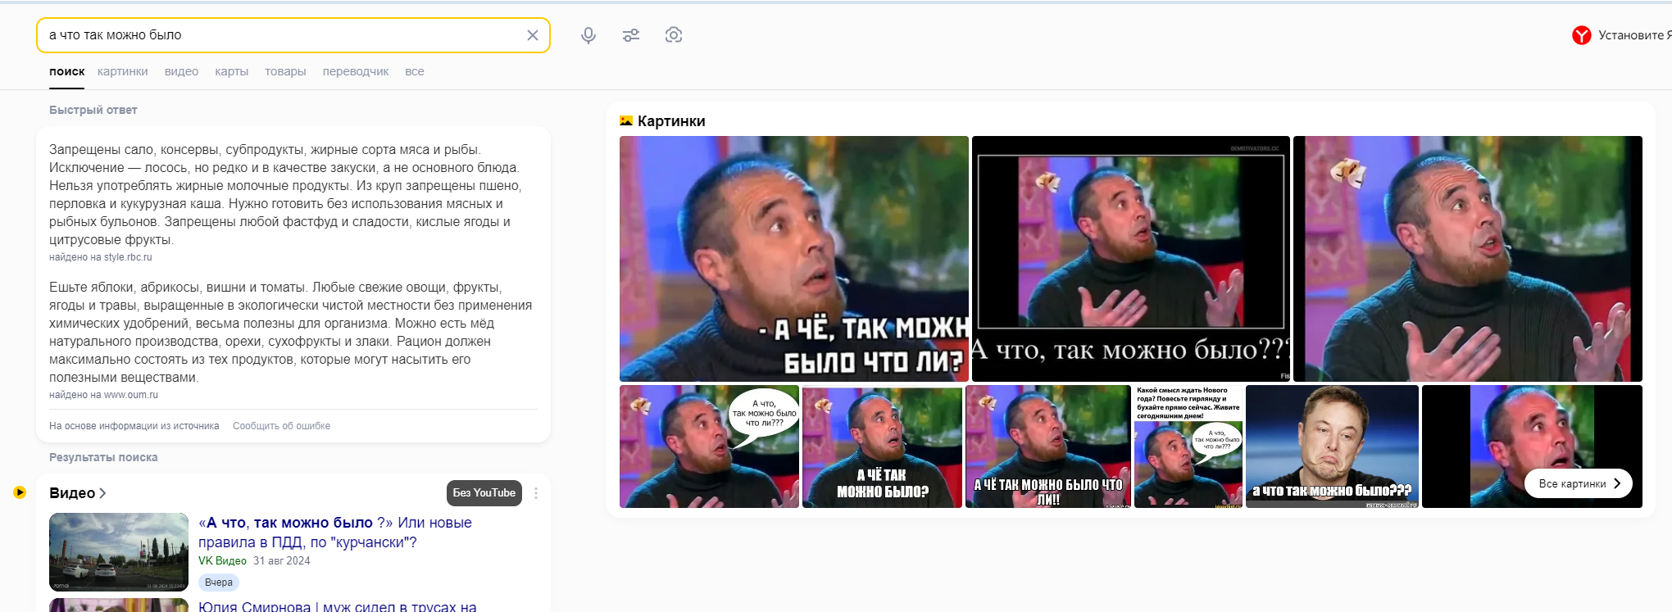
Task: Open the 'Юлия Смирнова' video link
Action: pyautogui.click(x=338, y=606)
